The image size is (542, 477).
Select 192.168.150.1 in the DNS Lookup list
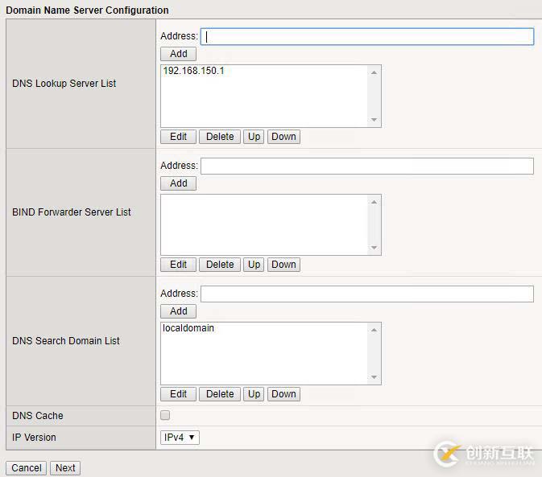click(193, 71)
